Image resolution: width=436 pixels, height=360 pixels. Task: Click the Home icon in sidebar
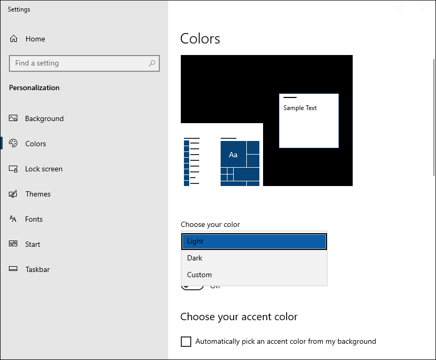(x=14, y=39)
